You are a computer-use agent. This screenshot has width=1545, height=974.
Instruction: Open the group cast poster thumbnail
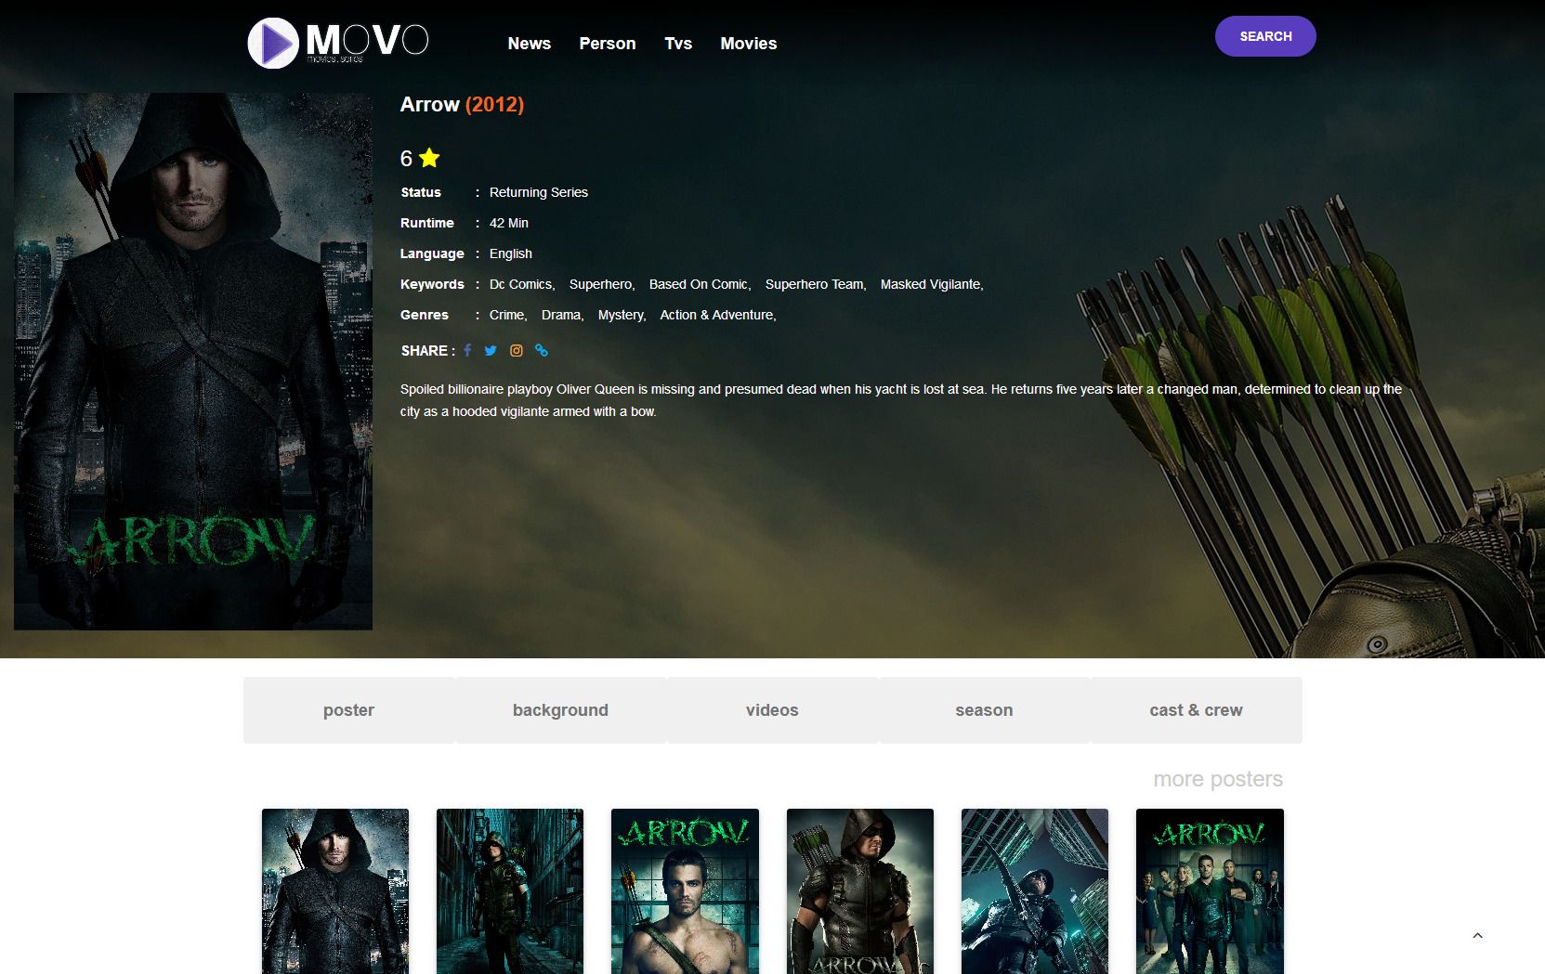pyautogui.click(x=1210, y=891)
